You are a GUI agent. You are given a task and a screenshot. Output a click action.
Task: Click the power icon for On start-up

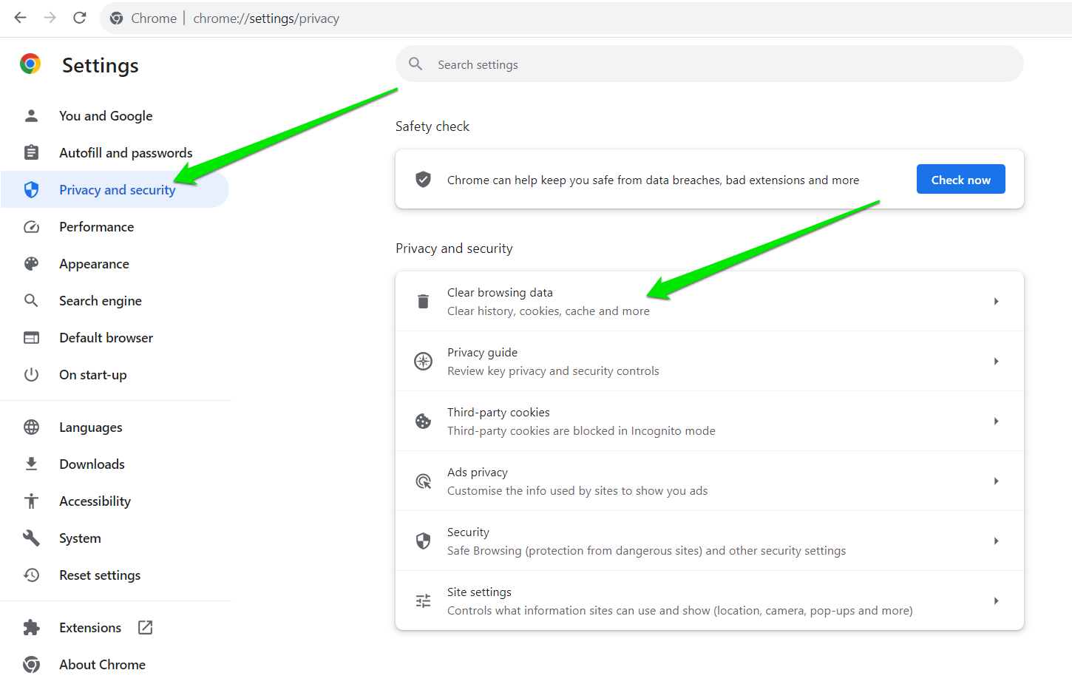click(x=31, y=375)
